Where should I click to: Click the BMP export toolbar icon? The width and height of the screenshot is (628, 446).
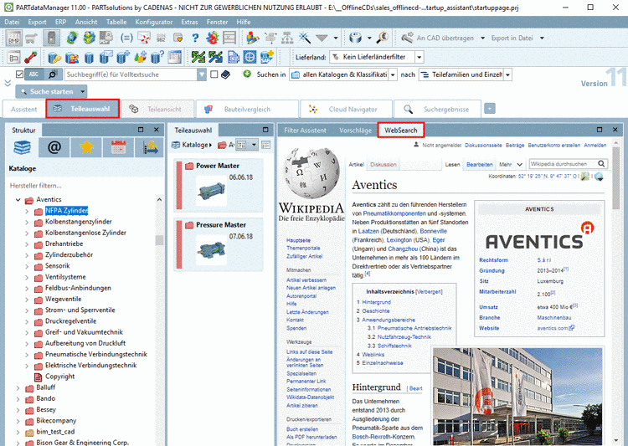point(13,38)
